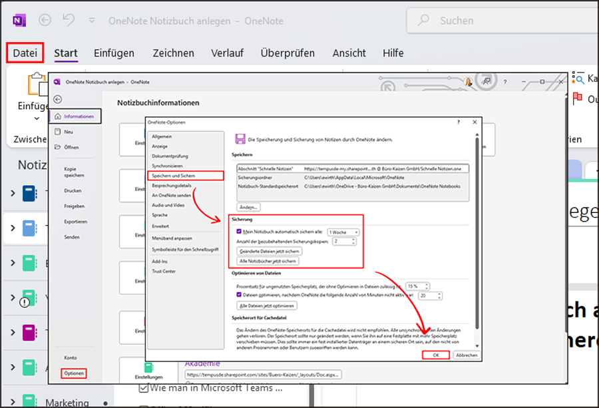Click the red flag icon at right edge

(x=578, y=99)
